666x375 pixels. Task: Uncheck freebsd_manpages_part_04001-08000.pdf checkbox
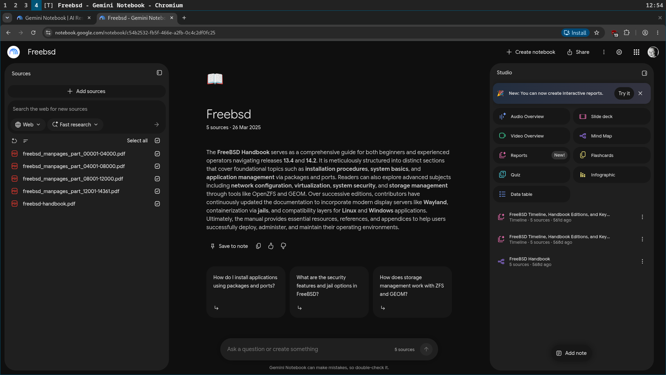tap(157, 166)
